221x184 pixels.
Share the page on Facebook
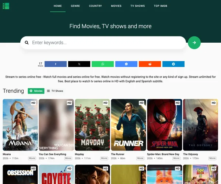56,64
